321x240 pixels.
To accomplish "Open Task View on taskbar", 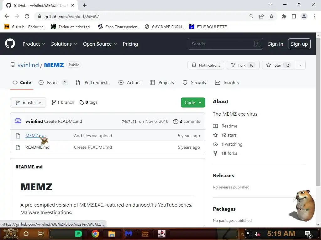I will pyautogui.click(x=41, y=234).
